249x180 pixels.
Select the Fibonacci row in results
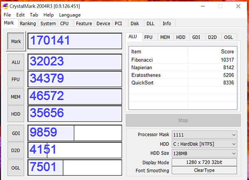coord(183,60)
